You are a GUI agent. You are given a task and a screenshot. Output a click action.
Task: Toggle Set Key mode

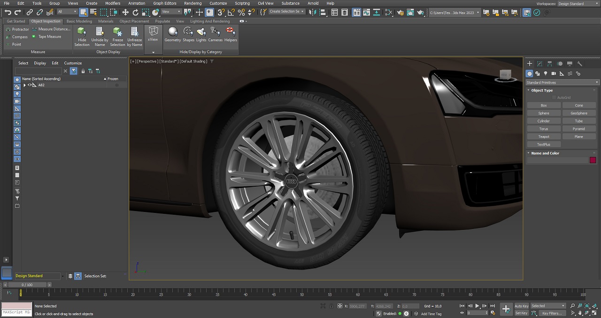pyautogui.click(x=521, y=313)
